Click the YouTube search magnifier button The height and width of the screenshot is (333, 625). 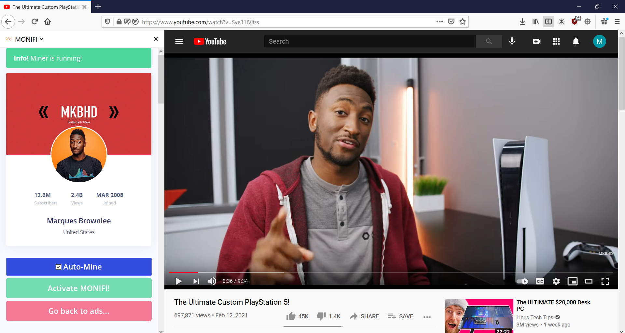pyautogui.click(x=489, y=41)
